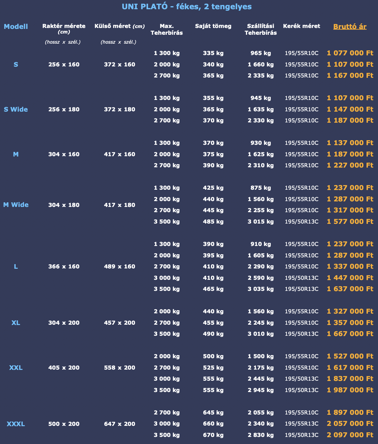Click the 1 077 000 Ft price
Viewport: 378px width, 444px height.
point(350,53)
